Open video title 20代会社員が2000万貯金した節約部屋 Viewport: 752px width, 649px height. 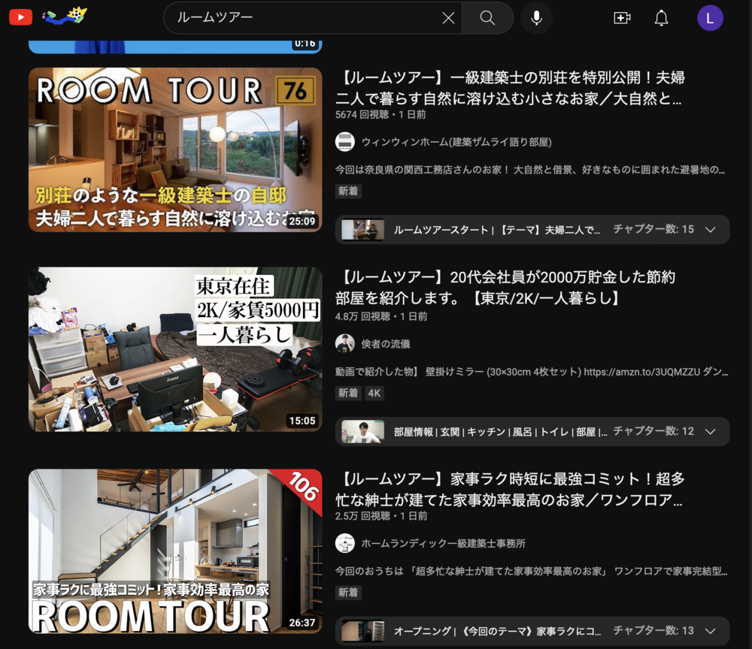(x=505, y=288)
